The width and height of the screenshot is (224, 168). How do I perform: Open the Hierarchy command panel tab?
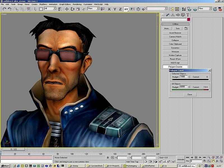pyautogui.click(x=173, y=15)
